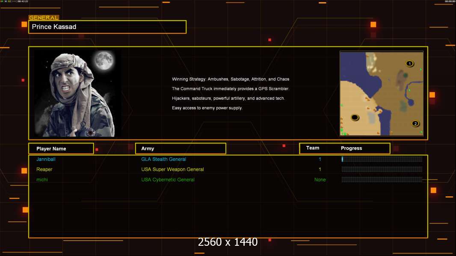456x256 pixels.
Task: Click Reaper's loading progress bar
Action: pyautogui.click(x=382, y=169)
